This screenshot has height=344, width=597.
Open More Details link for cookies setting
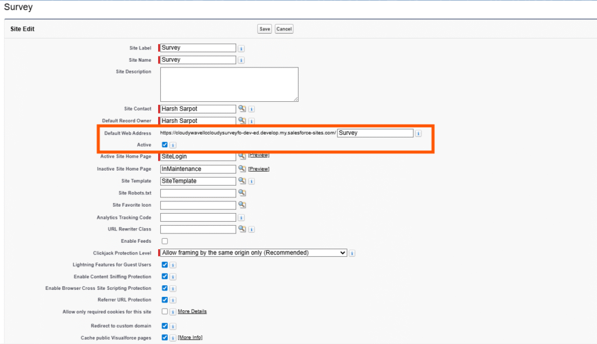click(192, 311)
